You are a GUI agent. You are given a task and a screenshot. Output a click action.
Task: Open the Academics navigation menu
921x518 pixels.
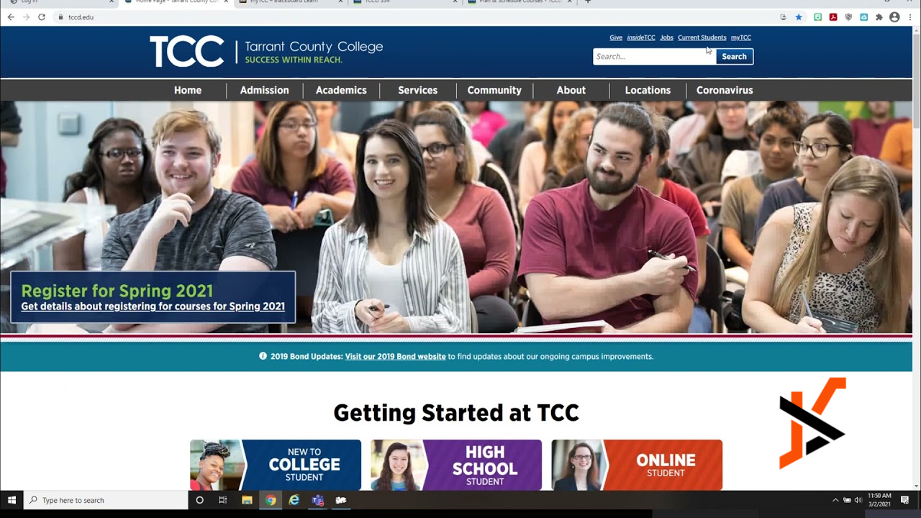341,90
